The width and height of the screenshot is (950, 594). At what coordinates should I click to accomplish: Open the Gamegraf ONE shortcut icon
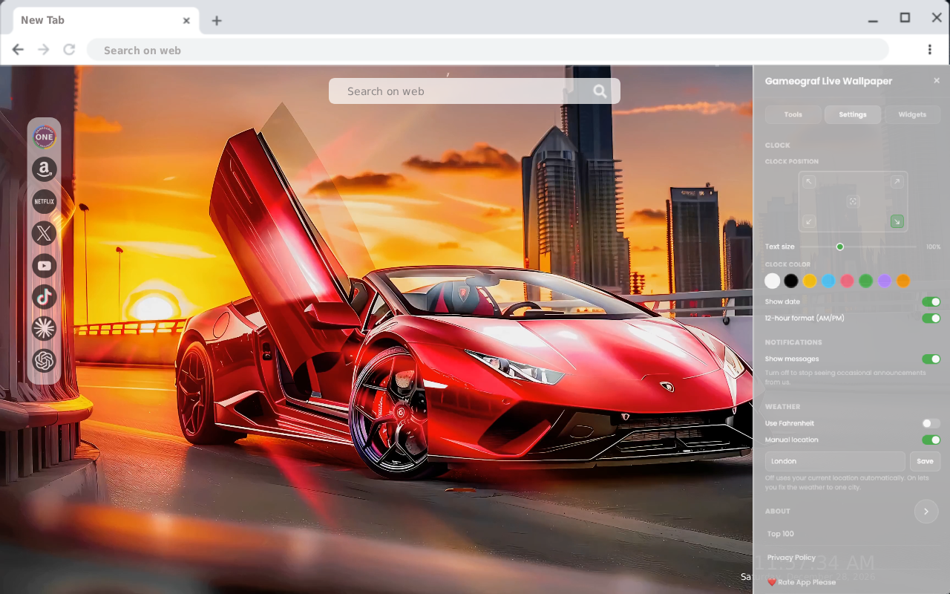45,137
